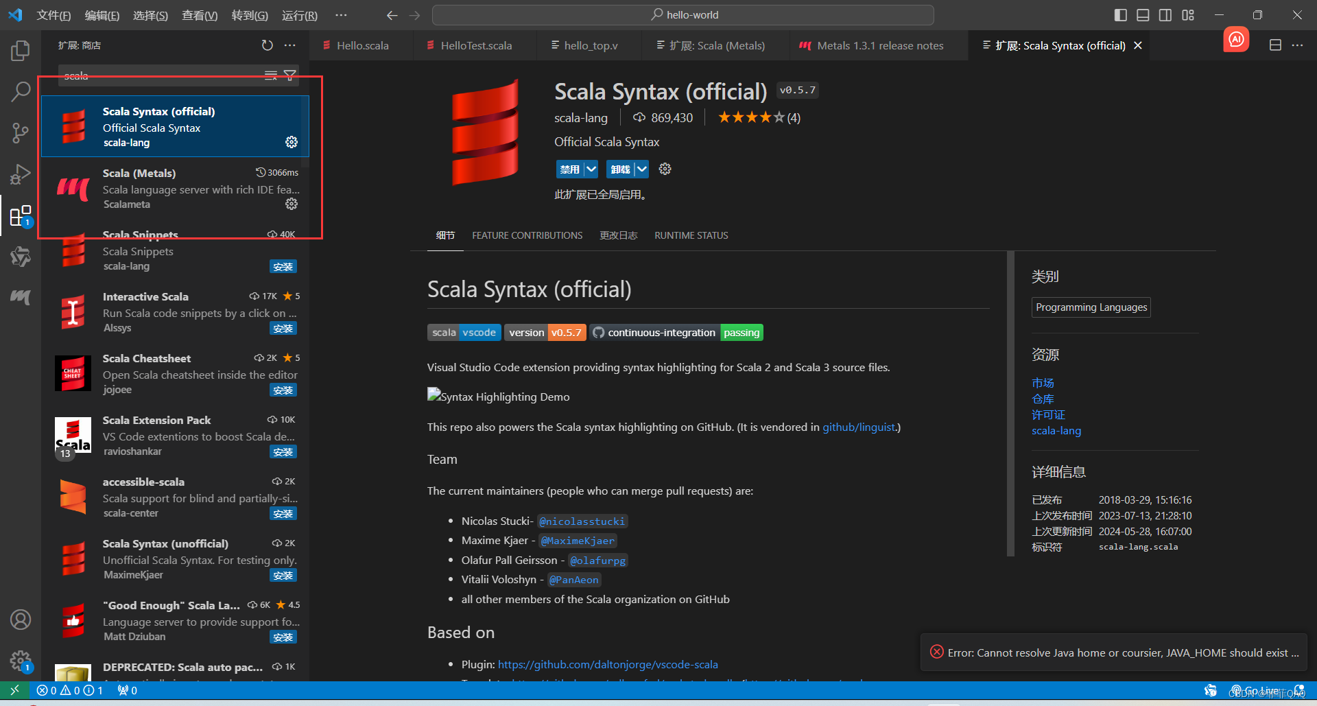Switch to the HelloTest.scala tab
Image resolution: width=1317 pixels, height=706 pixels.
coord(475,45)
